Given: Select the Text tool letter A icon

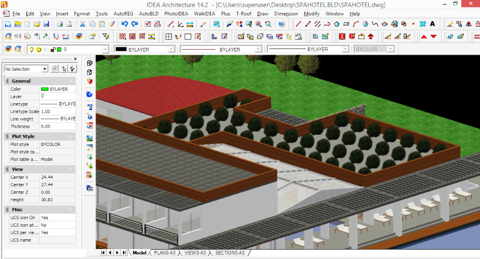Looking at the screenshot, I should click(x=432, y=24).
